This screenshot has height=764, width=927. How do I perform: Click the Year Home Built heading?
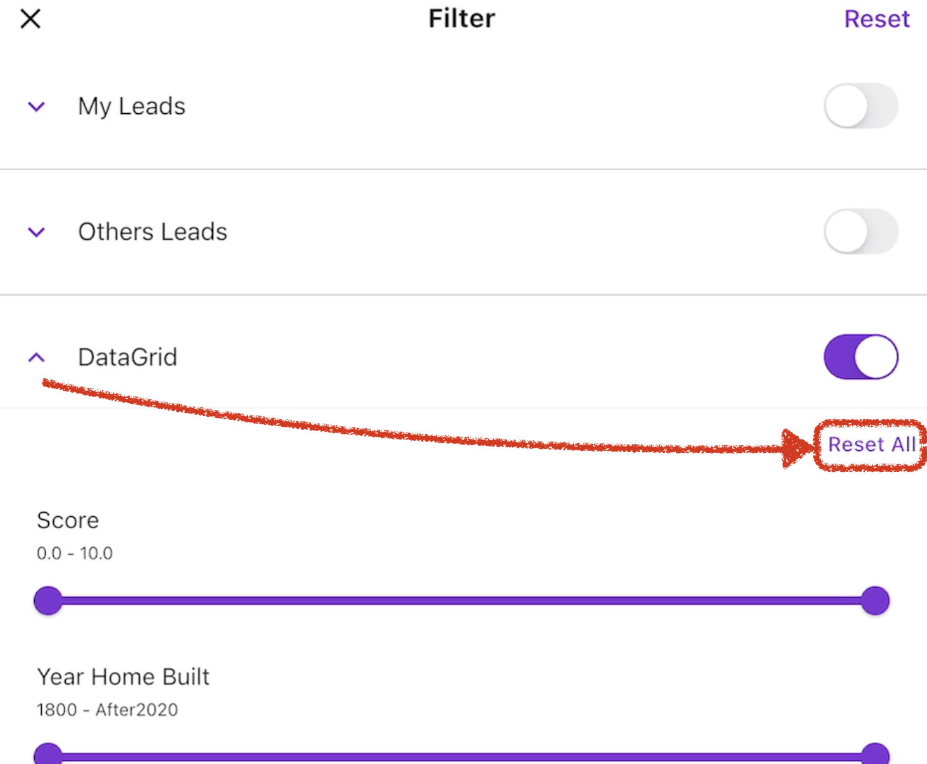123,677
